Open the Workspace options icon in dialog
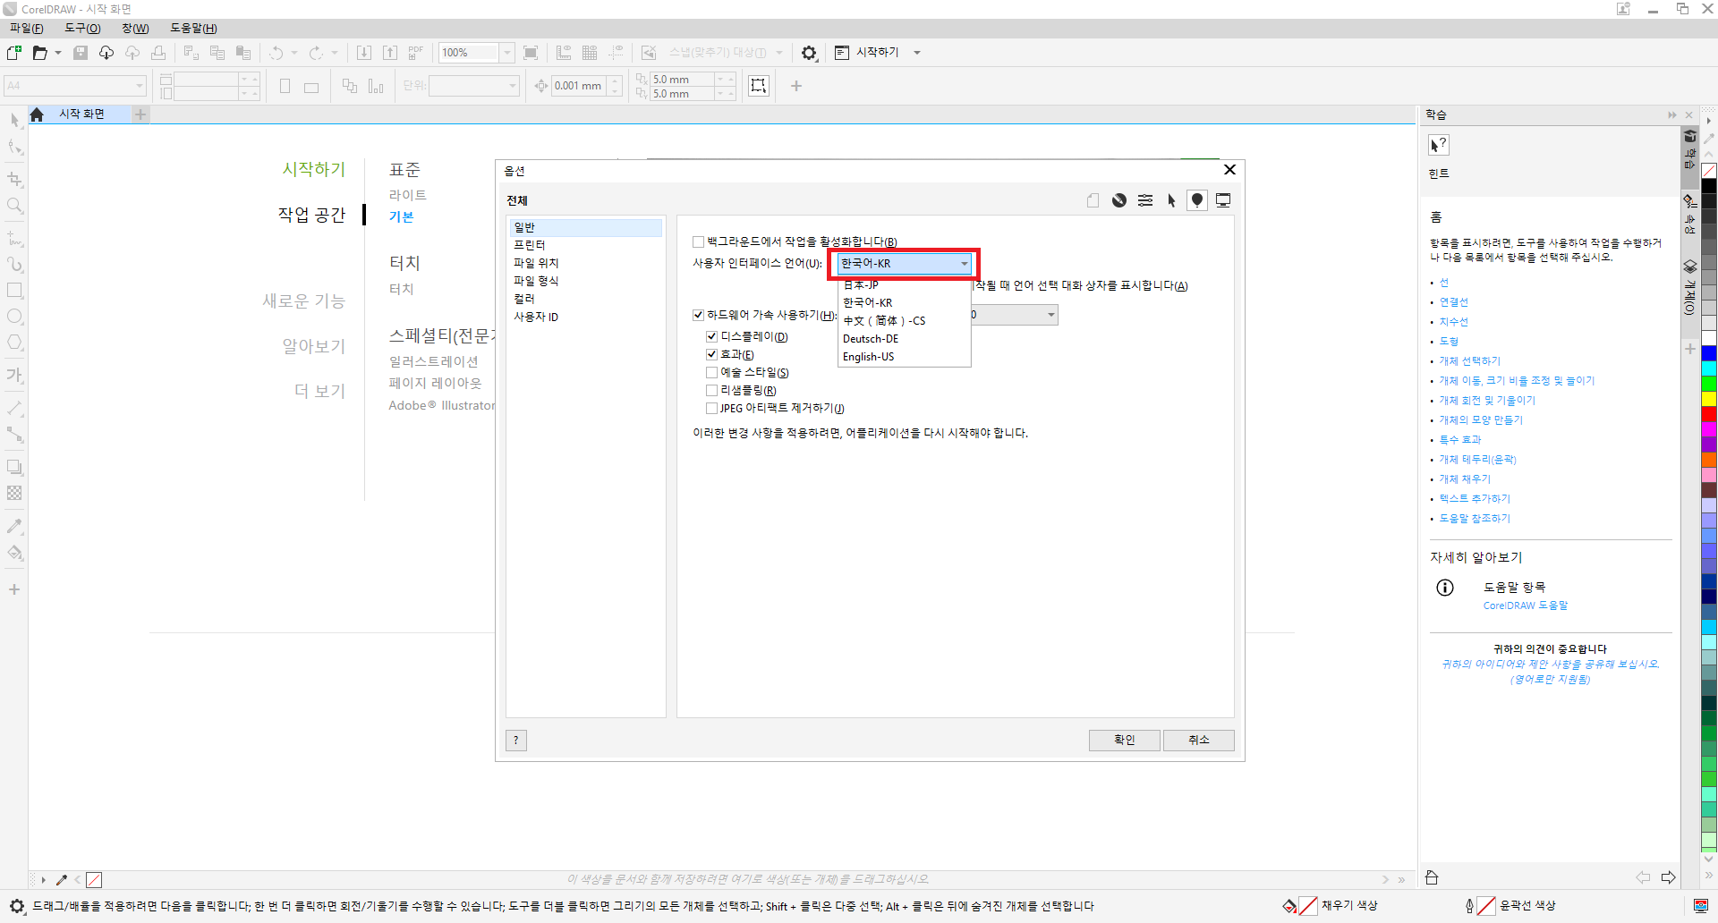Screen dimensions: 1718x923 [x=1119, y=200]
